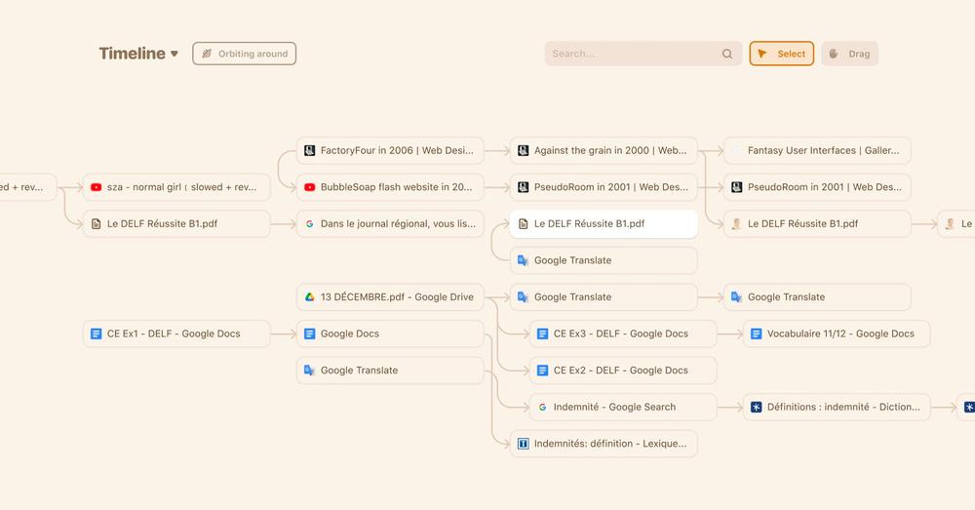Click Google Translate icon under highlighted Le DELF node

pyautogui.click(x=523, y=260)
